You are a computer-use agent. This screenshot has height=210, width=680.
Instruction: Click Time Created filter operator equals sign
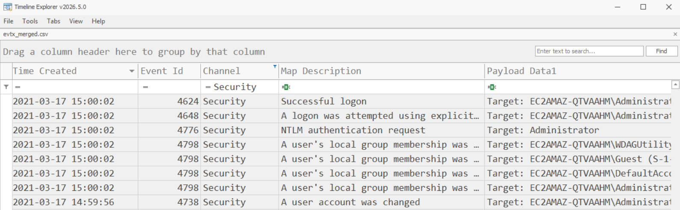pyautogui.click(x=18, y=87)
